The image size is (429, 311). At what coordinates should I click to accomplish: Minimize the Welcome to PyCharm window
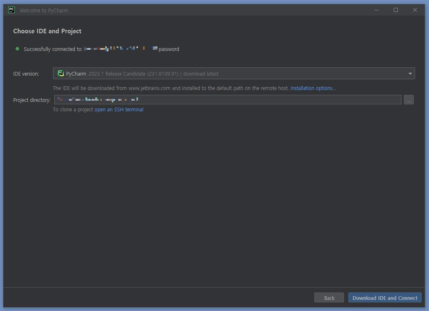point(376,10)
